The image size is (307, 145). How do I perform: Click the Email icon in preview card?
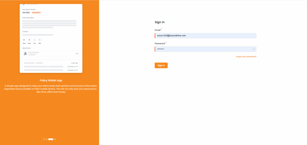(29, 40)
